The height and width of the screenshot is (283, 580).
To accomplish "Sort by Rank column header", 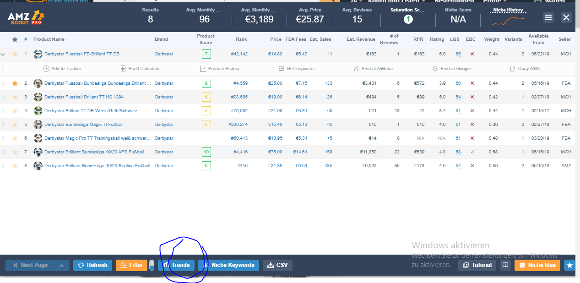I will pyautogui.click(x=241, y=39).
